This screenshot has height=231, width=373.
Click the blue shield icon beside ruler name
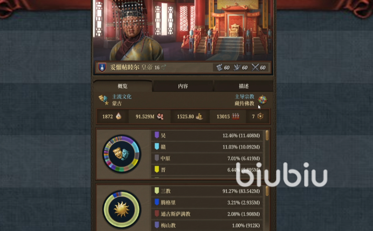(x=102, y=67)
